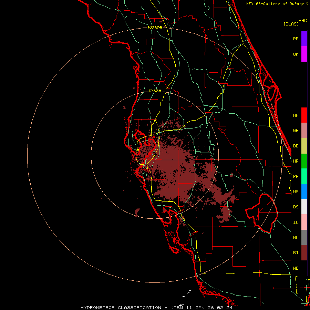Viewport: 310px width, 310px height.
Task: Click the 11 JAN 26 date text
Action: 199,308
